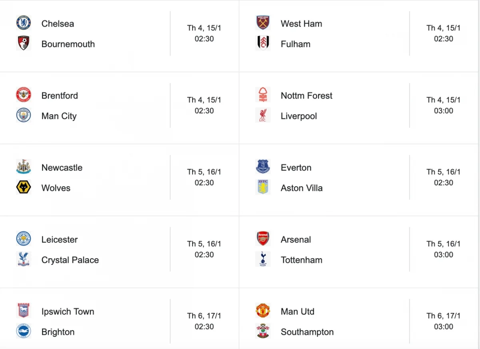Screen dimensions: 480x349
Task: Select the West Ham crest icon
Action: pyautogui.click(x=263, y=23)
